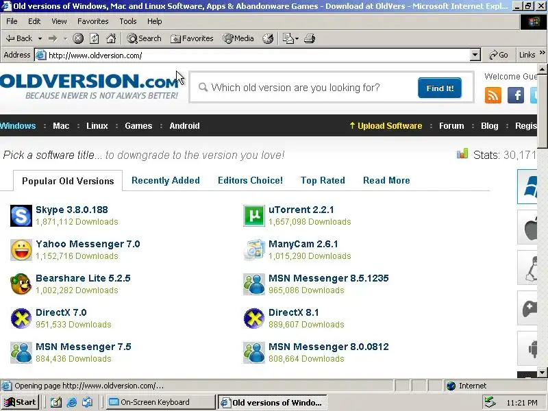Click the Upload Software link

coord(386,126)
